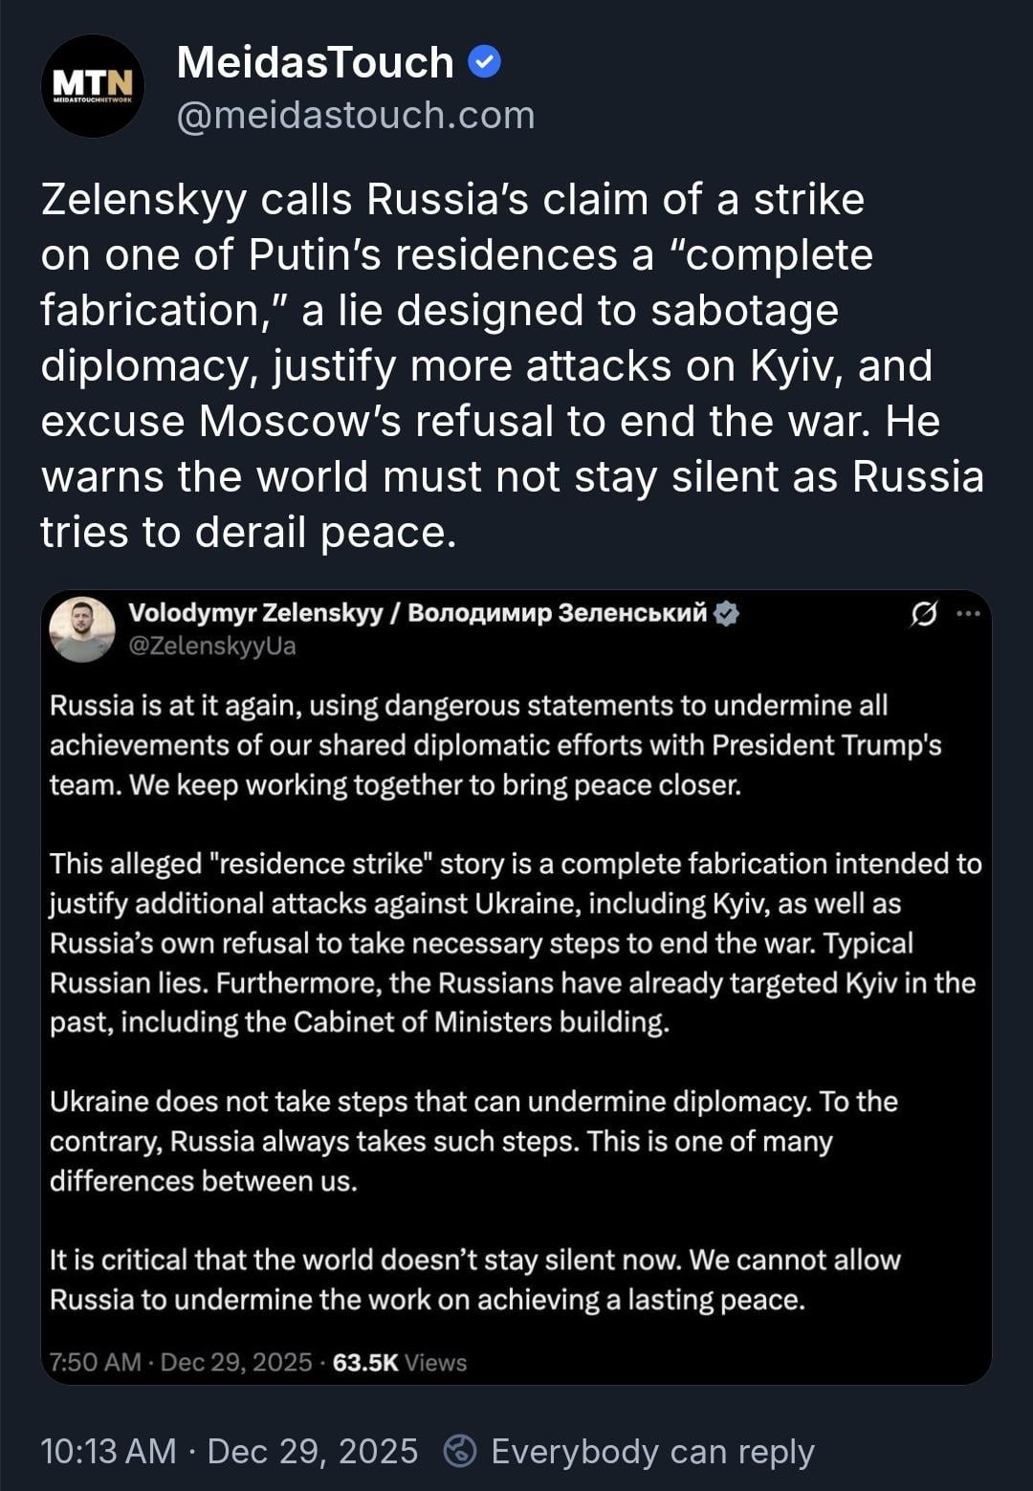Click the "residence strike" fabrication paragraph
Image resolution: width=1033 pixels, height=1491 pixels.
coord(515,943)
